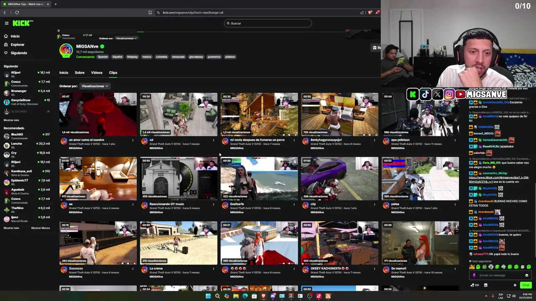The width and height of the screenshot is (536, 301).
Task: Switch to the Sobre tab
Action: pyautogui.click(x=80, y=73)
